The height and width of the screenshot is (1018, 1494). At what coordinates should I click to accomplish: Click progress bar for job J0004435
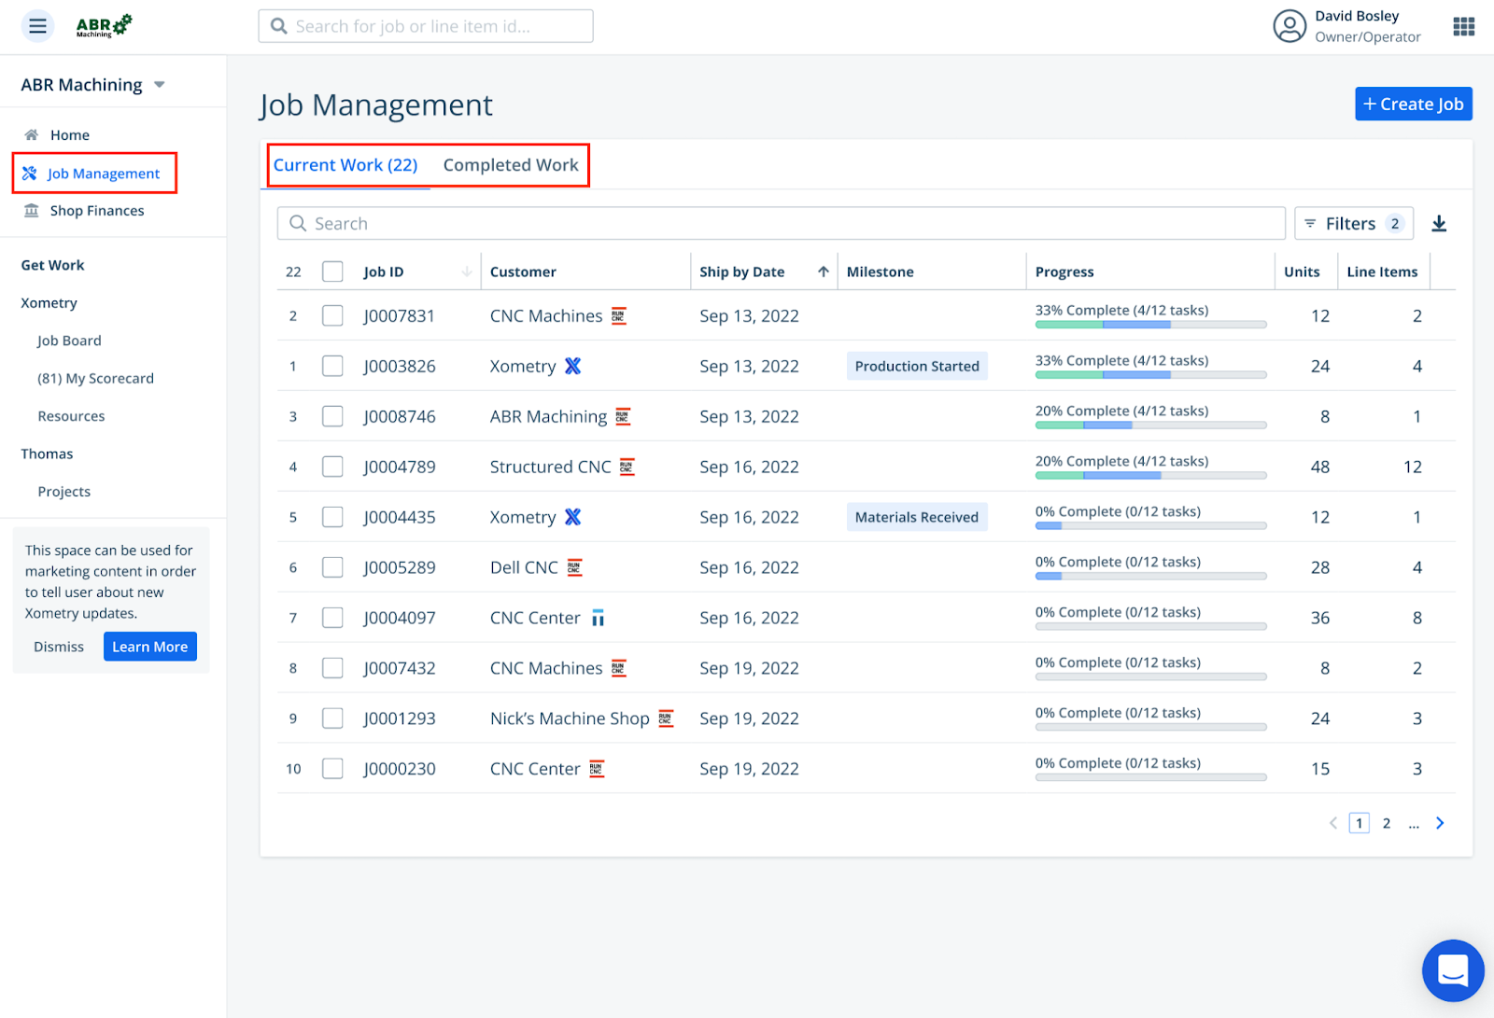(x=1150, y=526)
